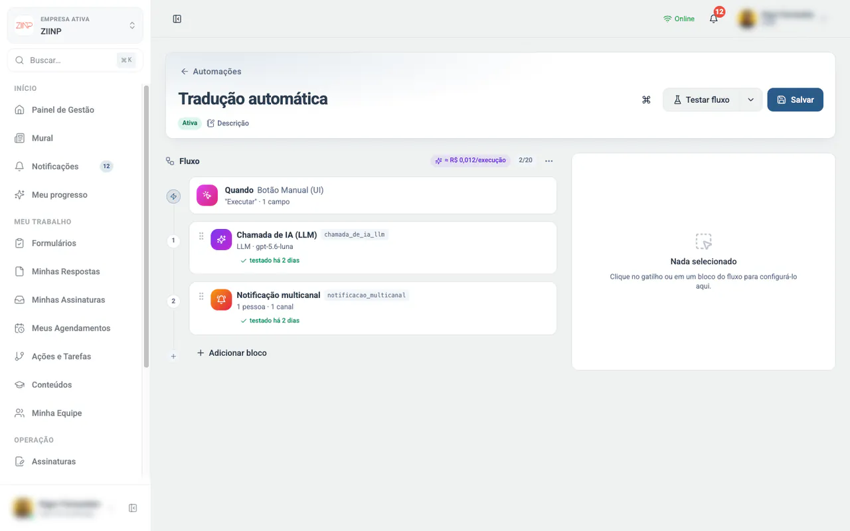The height and width of the screenshot is (531, 850).
Task: Click the Testar fluxo button
Action: point(702,100)
